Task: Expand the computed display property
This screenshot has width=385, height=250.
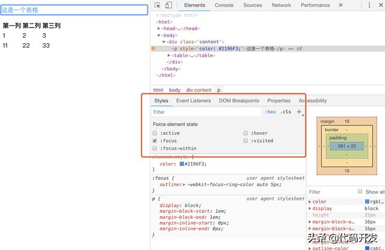Action: point(310,209)
